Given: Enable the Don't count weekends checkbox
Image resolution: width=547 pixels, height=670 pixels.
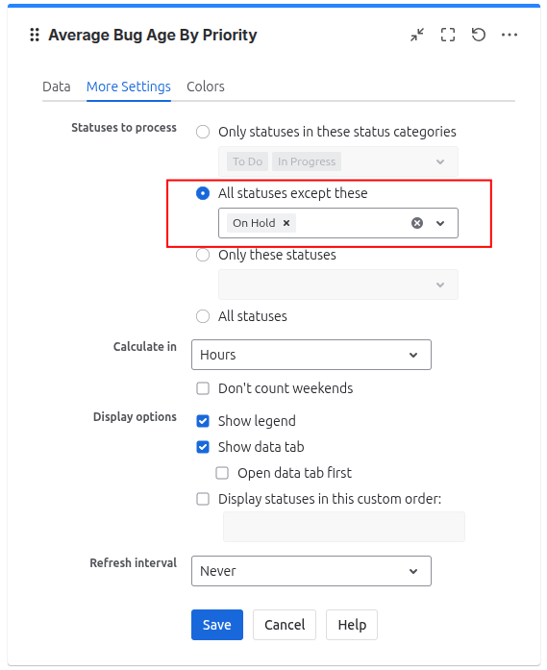Looking at the screenshot, I should click(203, 388).
